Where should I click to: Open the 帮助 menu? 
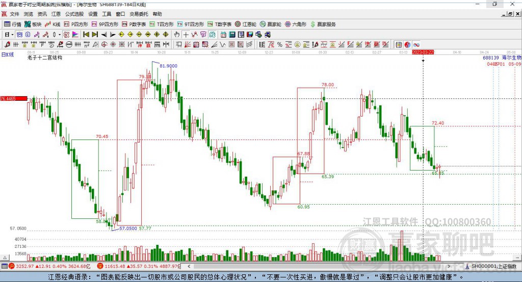point(157,14)
